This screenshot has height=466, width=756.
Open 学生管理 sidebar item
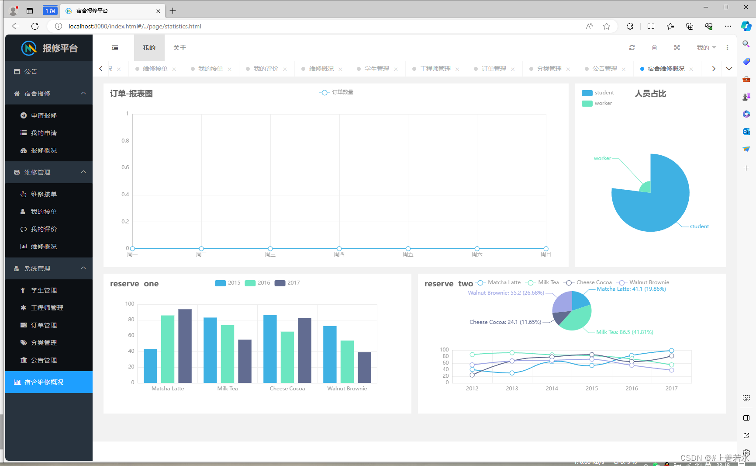click(x=49, y=290)
